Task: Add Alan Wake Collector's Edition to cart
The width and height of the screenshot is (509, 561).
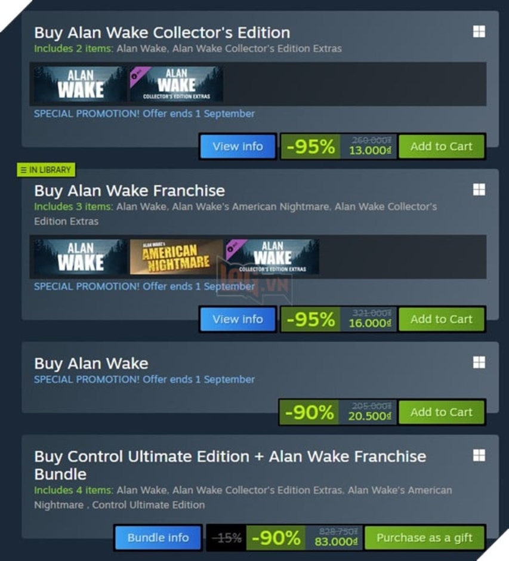Action: point(442,146)
